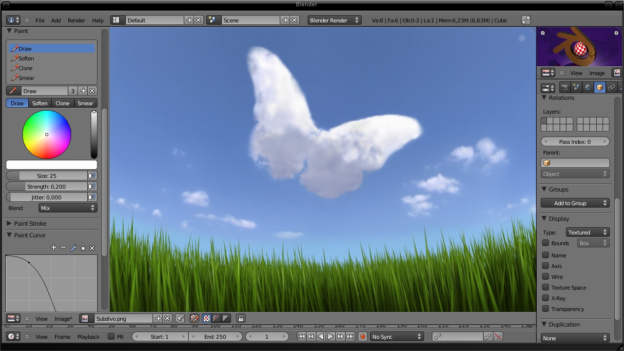Viewport: 624px width, 351px height.
Task: Expand the Paint Stroke panel
Action: (x=30, y=223)
